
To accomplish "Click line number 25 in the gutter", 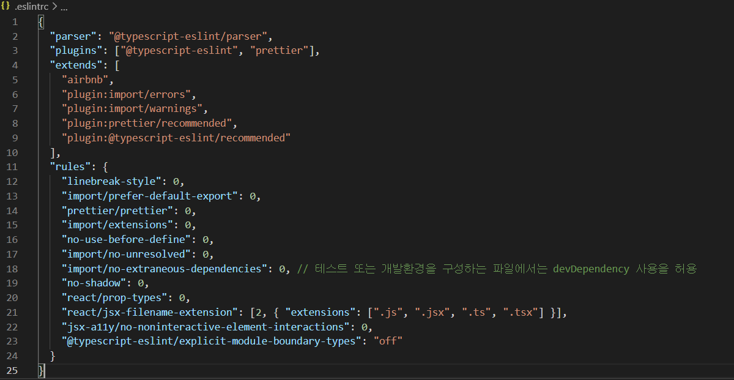I will point(12,370).
